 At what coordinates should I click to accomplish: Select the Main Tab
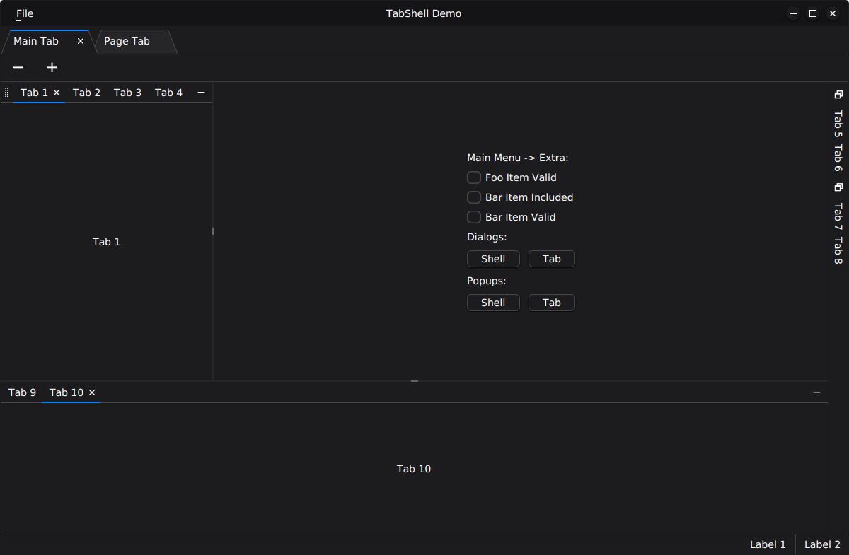46,42
